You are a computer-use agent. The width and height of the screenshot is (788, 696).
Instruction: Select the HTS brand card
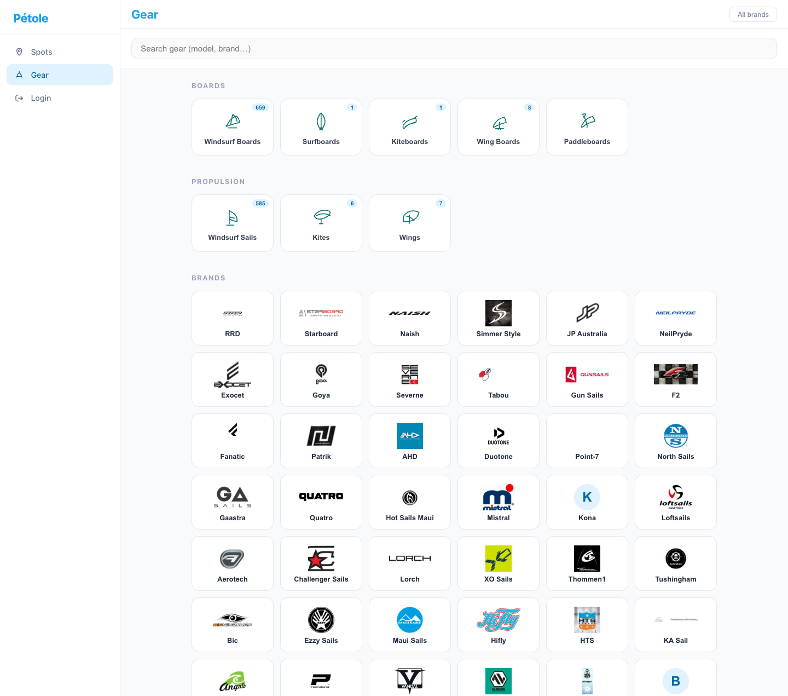click(x=587, y=625)
